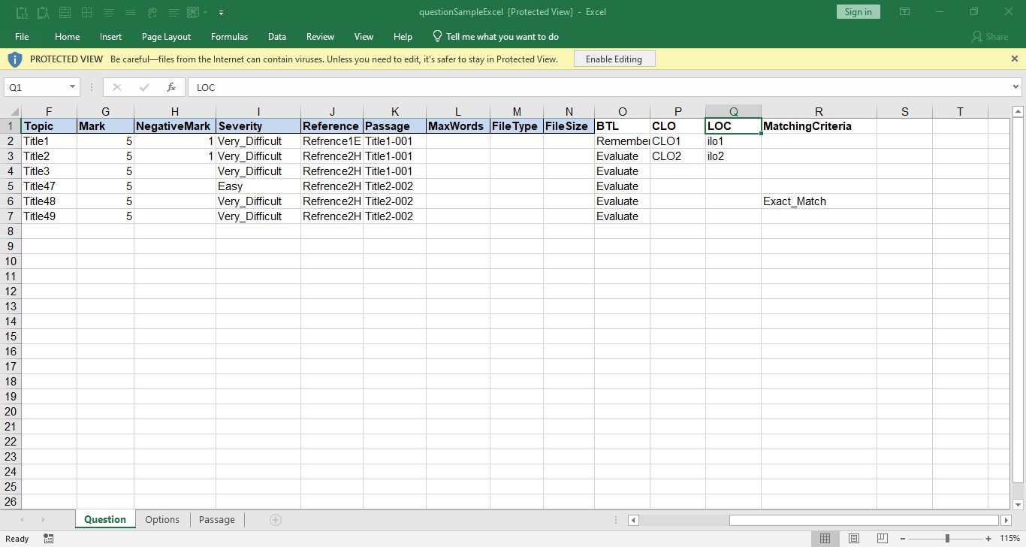Select Page Break Preview icon

[883, 538]
